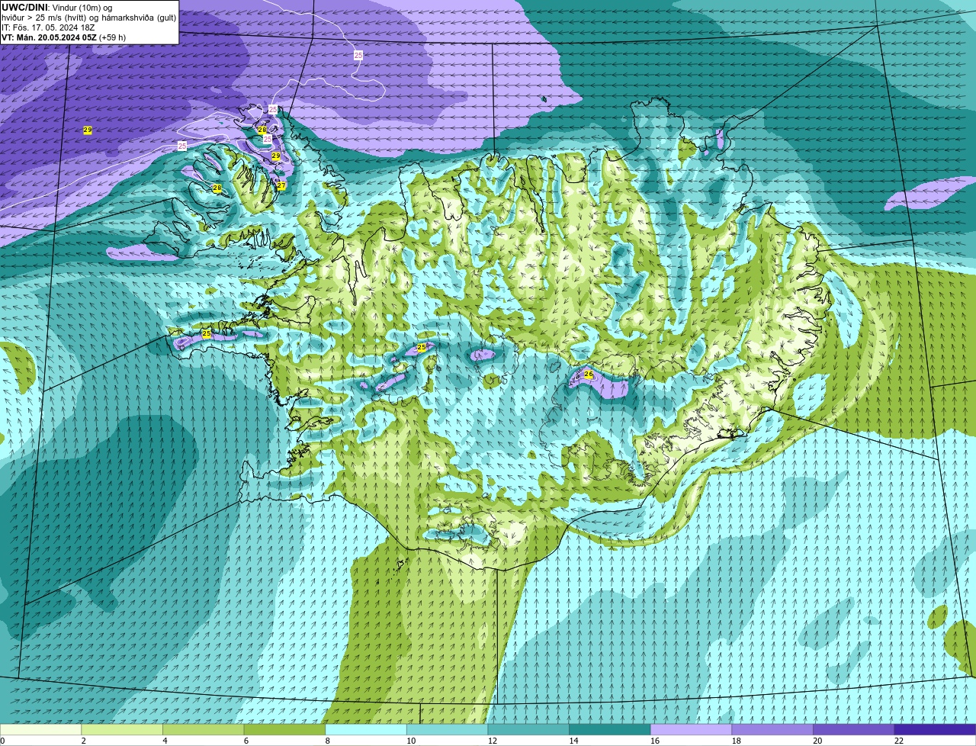This screenshot has height=746, width=976.
Task: Click 'VT: Mán. 20.05.2024 05Z (+59 h)' valid time
Action: pos(64,37)
